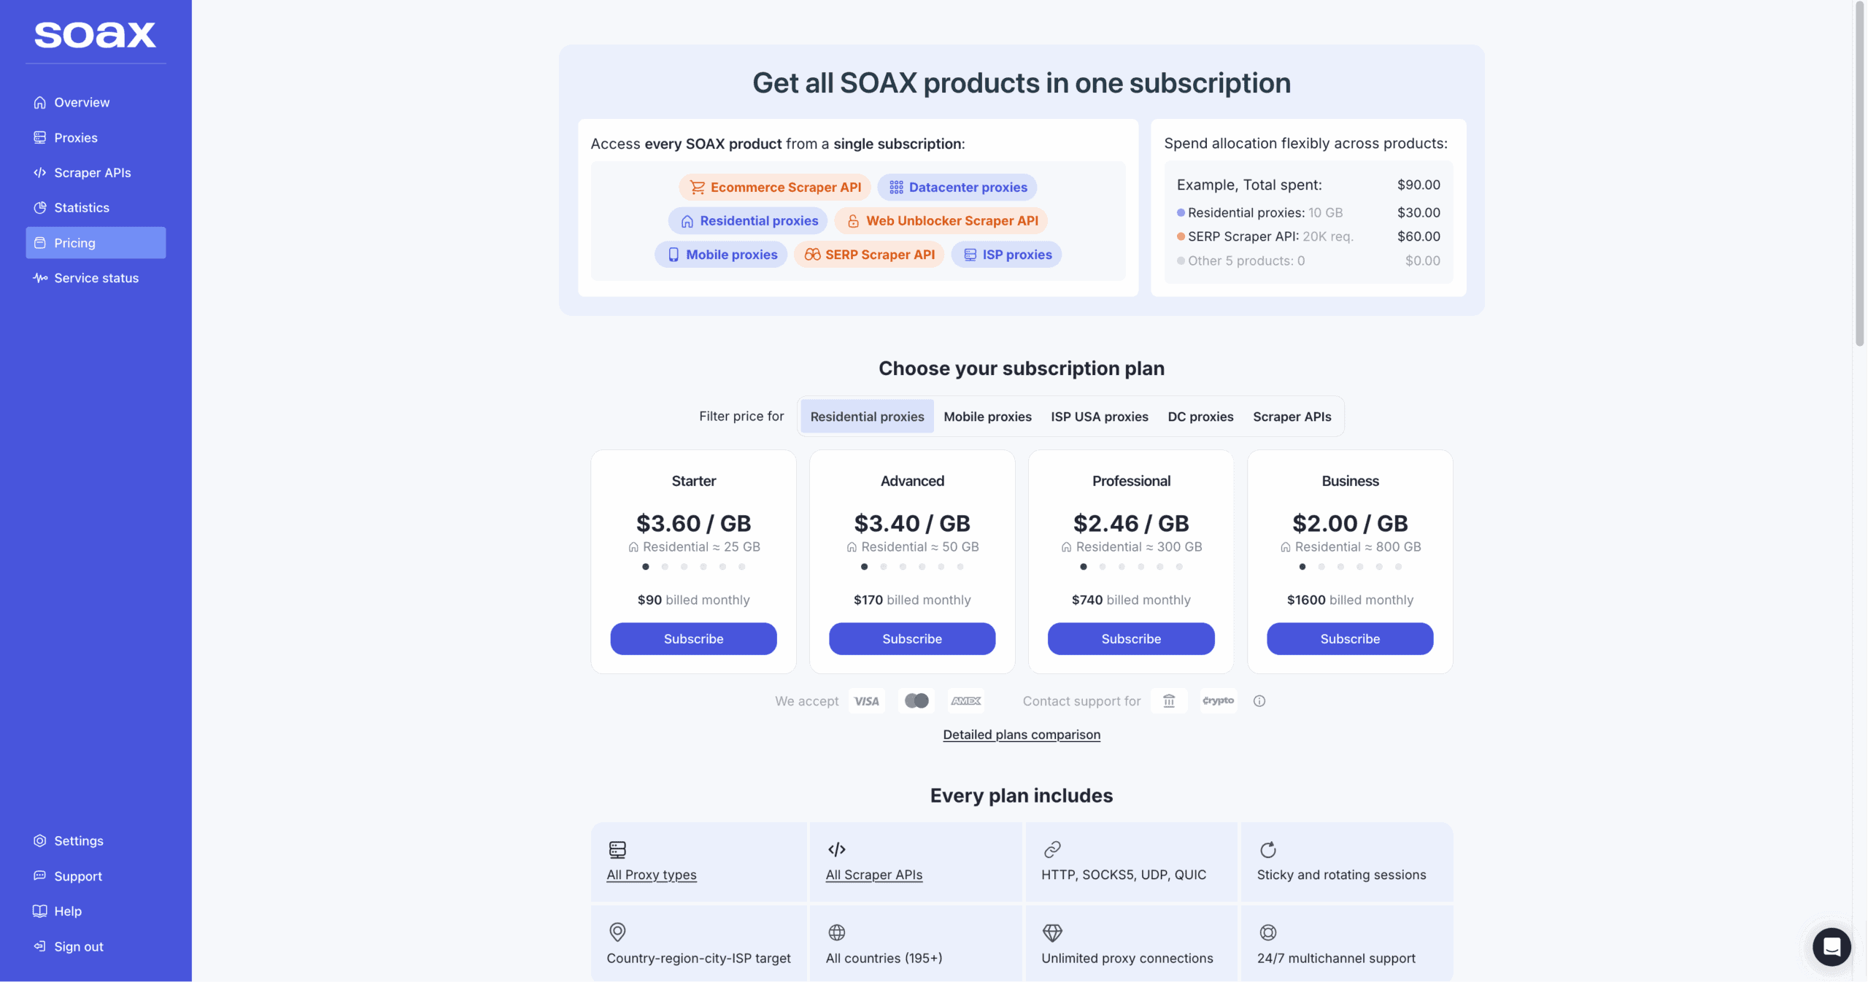Screen dimensions: 1868x982
Task: Subscribe to the Professional plan
Action: (x=1131, y=638)
